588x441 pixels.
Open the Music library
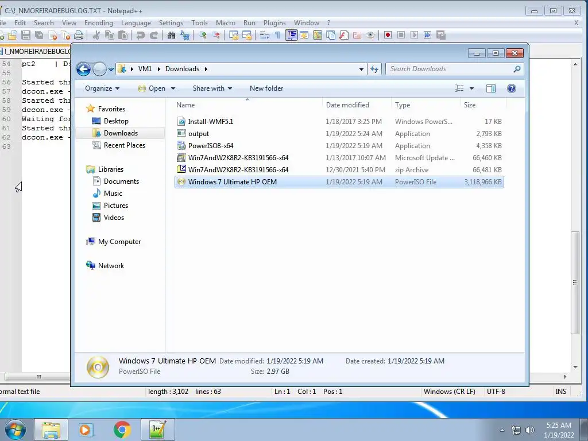108,194
